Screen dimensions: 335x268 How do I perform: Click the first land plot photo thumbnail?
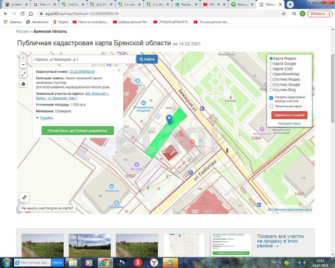(43, 245)
